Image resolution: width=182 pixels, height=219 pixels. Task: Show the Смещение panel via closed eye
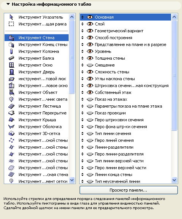click(90, 65)
